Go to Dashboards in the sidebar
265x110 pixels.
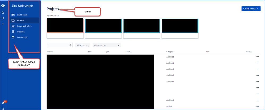pos(24,15)
